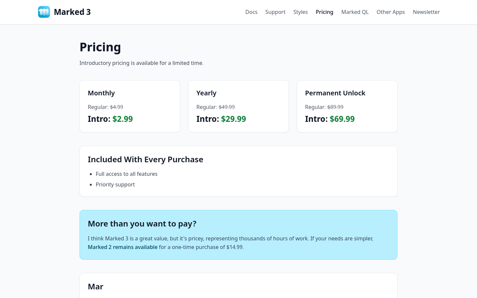Go to Support in the navigation
The height and width of the screenshot is (298, 477).
point(275,12)
